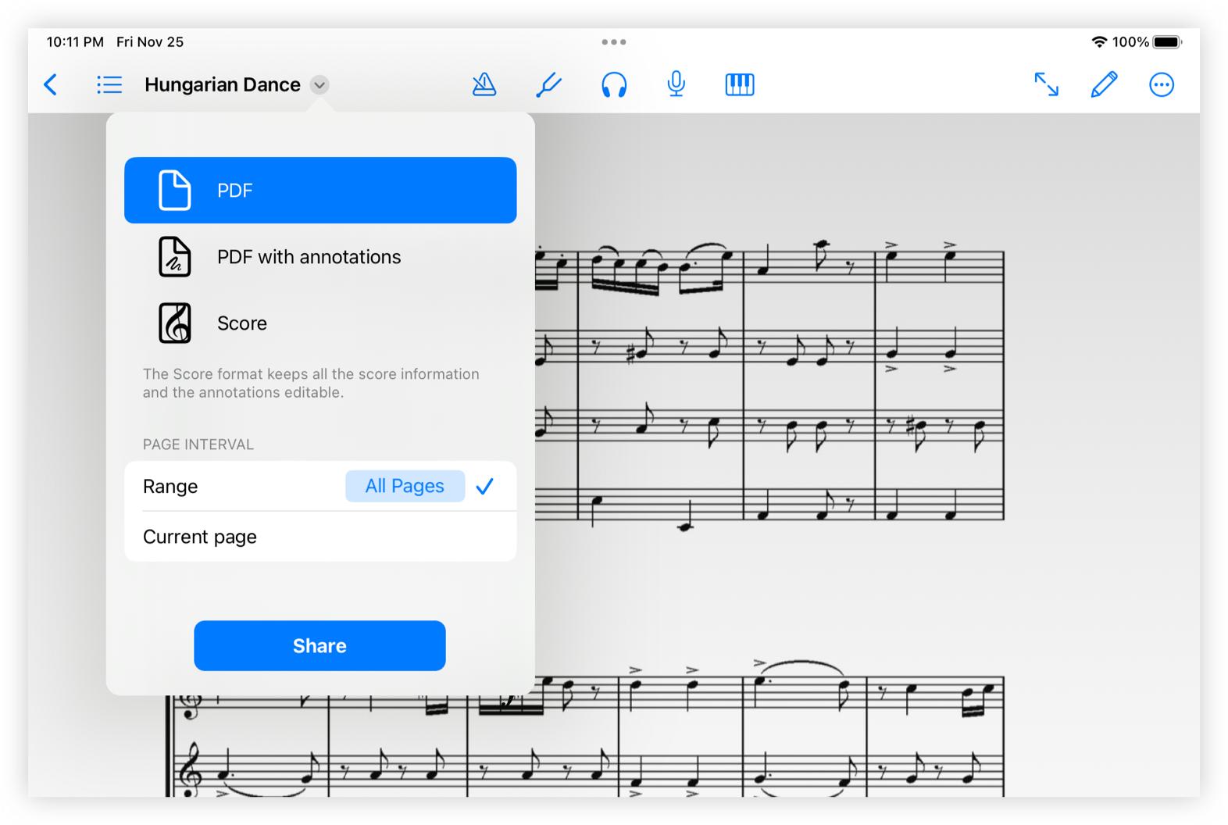The height and width of the screenshot is (825, 1228).
Task: Tap the Fri Nov 25 date
Action: [150, 42]
